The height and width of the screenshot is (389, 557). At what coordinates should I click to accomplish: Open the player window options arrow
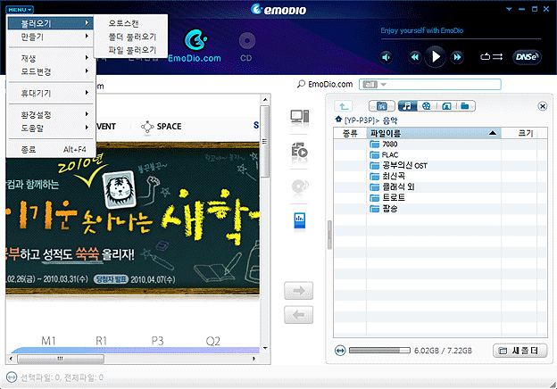point(509,9)
